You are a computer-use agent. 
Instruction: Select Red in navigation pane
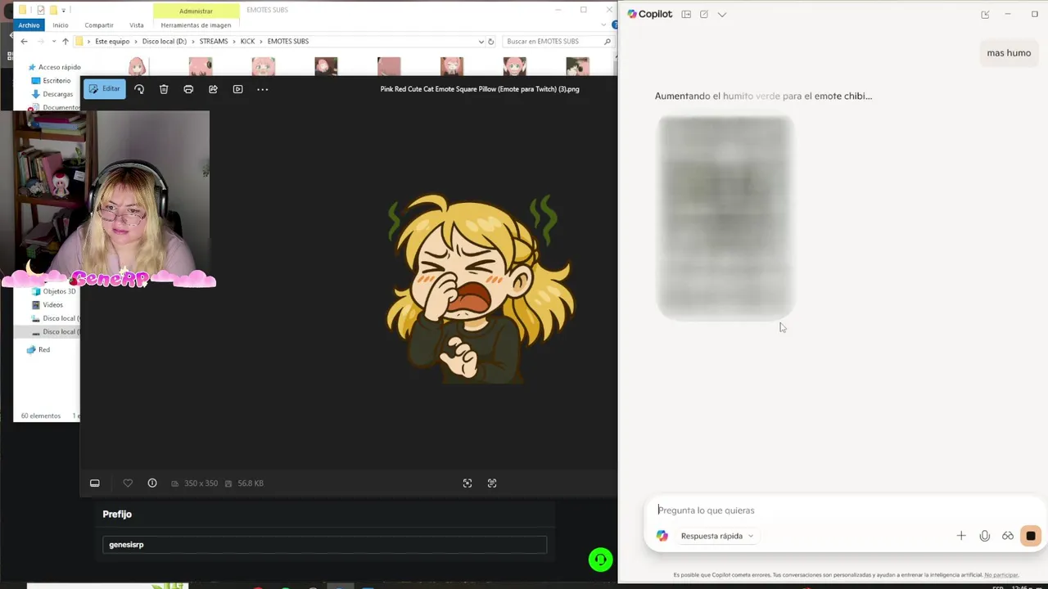point(38,349)
